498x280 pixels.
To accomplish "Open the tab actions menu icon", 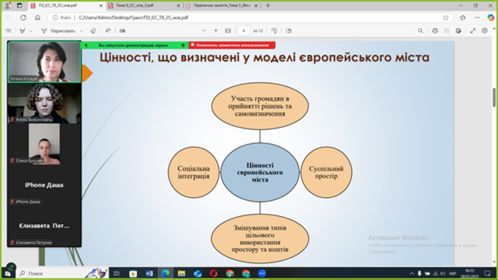I will (x=19, y=6).
